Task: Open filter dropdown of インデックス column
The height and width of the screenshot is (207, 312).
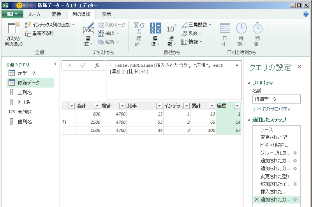Action: click(x=187, y=106)
